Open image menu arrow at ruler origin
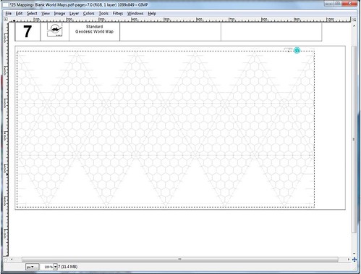The height and width of the screenshot is (274, 361). point(6,19)
